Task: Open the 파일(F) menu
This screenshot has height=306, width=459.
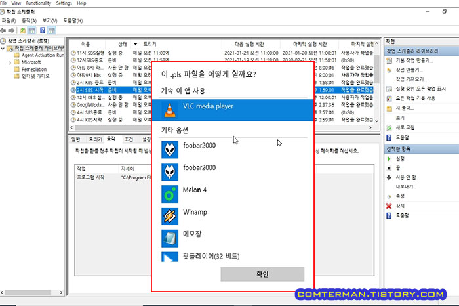Action: tap(9, 20)
